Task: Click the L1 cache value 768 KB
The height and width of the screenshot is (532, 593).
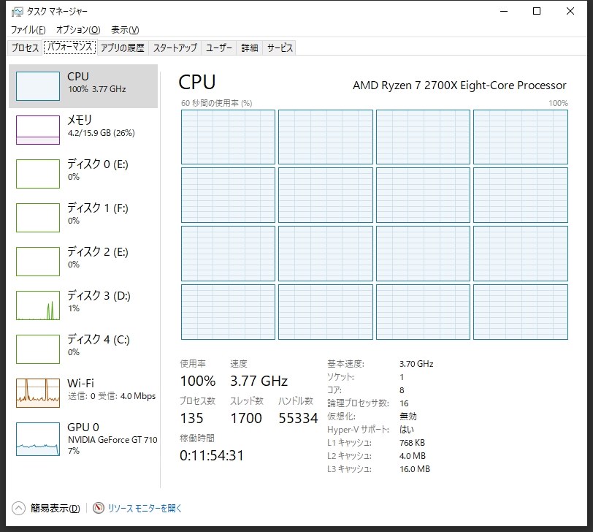Action: (412, 443)
